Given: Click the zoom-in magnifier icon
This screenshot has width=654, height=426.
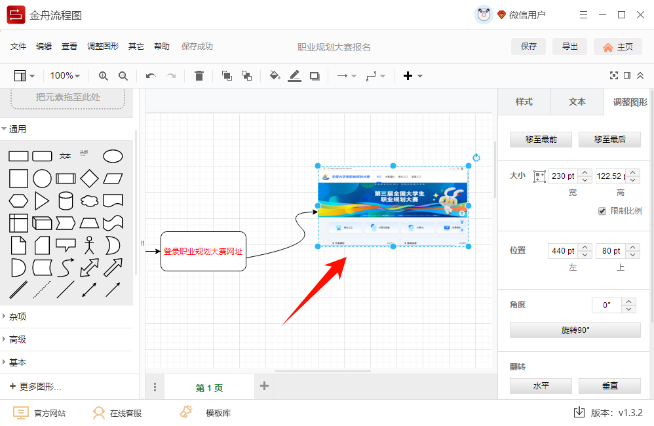Looking at the screenshot, I should 103,75.
